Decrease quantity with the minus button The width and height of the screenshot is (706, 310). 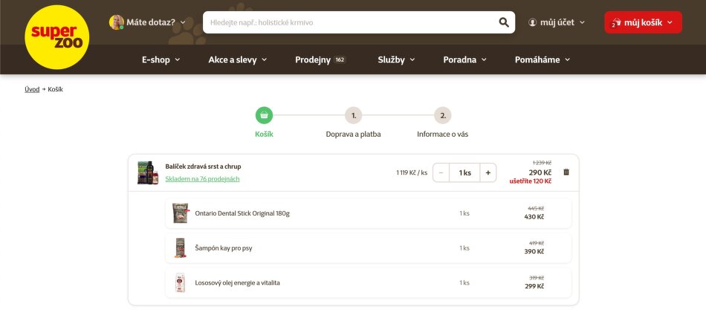click(441, 172)
